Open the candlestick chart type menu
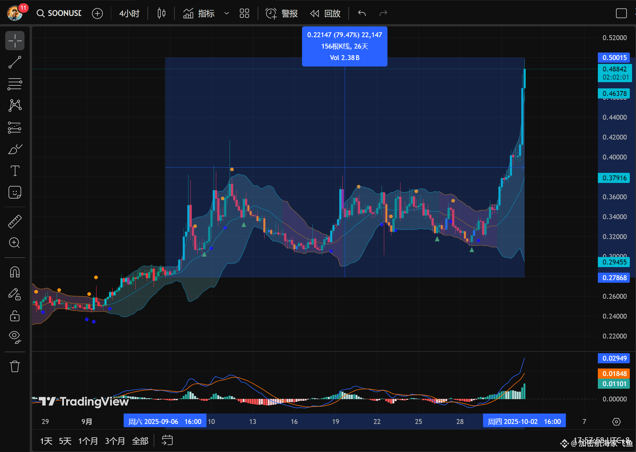The width and height of the screenshot is (636, 452). [161, 13]
